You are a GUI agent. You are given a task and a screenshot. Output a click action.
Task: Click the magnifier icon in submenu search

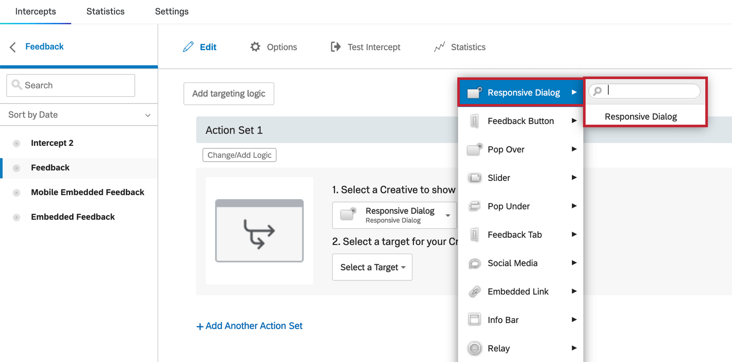click(x=598, y=91)
